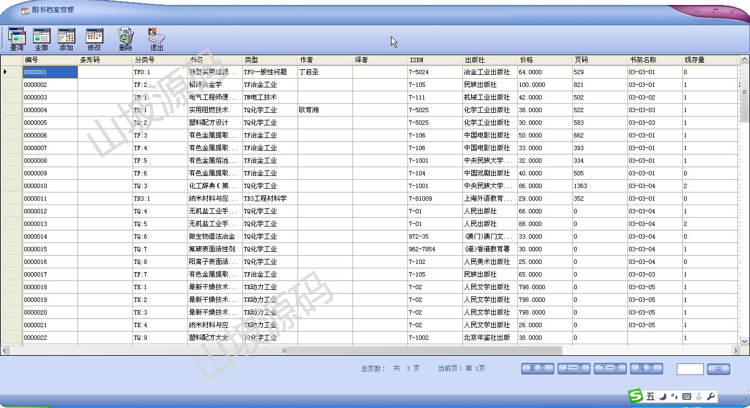
Task: Toggle the Sogou moon half-width mode icon
Action: point(663,396)
